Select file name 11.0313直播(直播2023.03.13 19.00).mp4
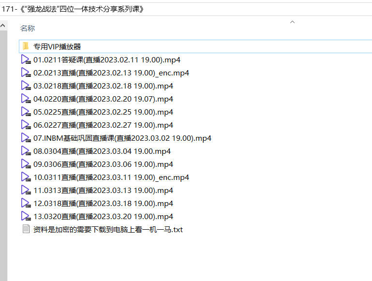 pos(103,191)
